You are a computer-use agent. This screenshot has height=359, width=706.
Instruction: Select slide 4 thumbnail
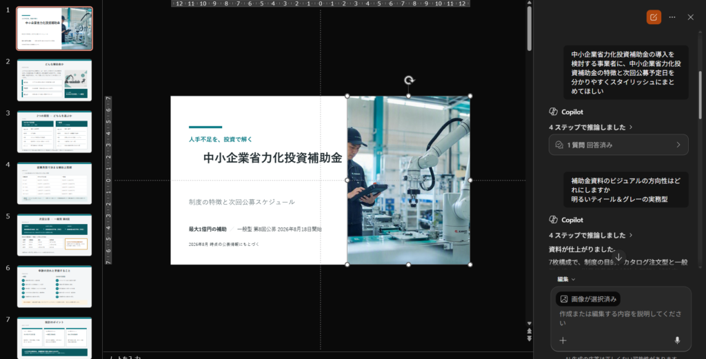pos(54,183)
